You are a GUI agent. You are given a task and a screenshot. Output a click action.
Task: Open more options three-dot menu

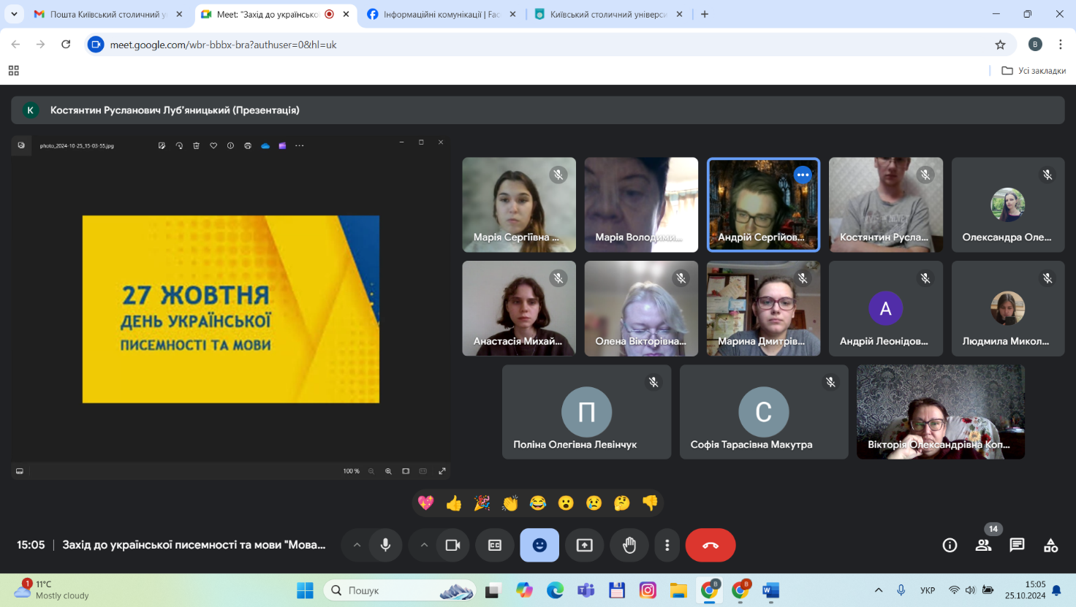667,545
